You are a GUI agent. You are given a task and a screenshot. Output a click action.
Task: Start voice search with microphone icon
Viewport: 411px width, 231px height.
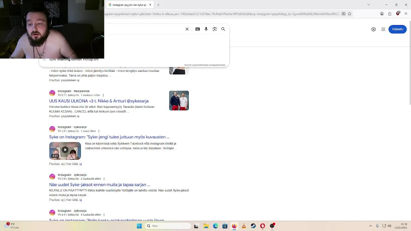[206, 29]
